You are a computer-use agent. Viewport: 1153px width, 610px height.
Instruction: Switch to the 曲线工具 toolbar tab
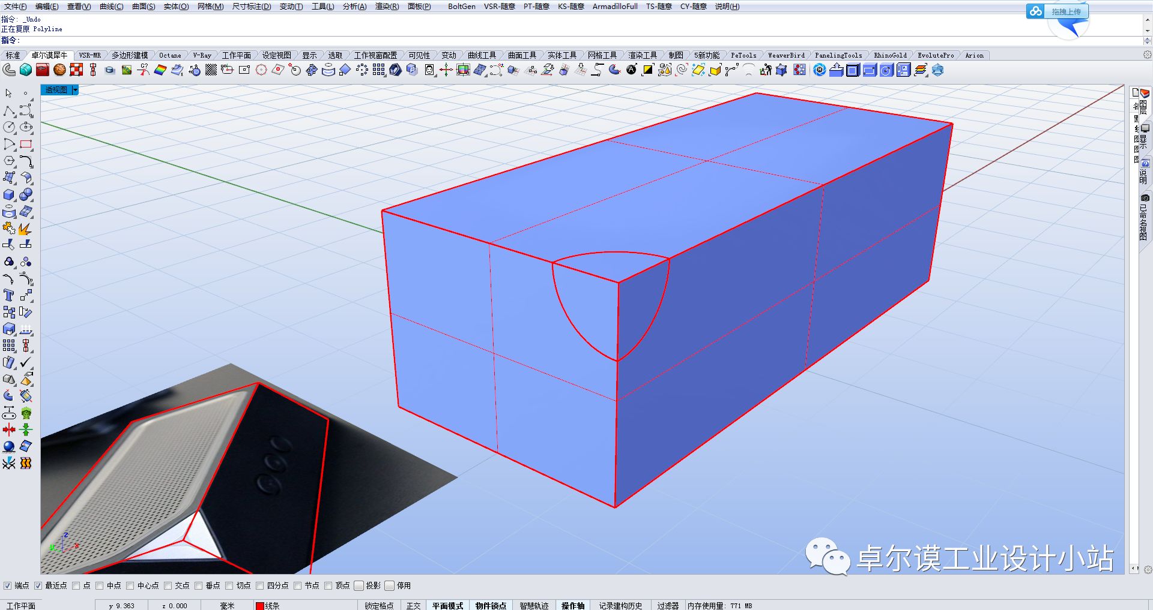tap(482, 55)
